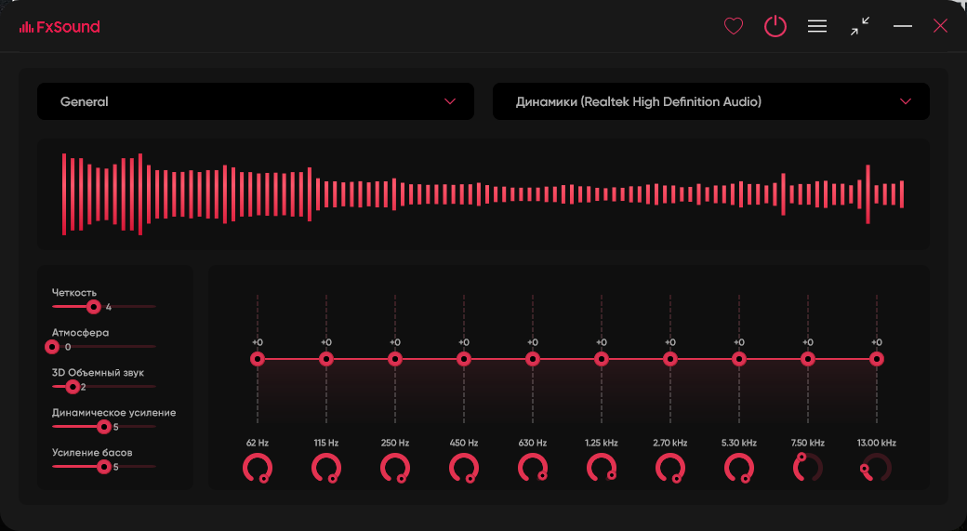Click the 62 Hz frequency knob
This screenshot has height=531, width=967.
tap(257, 468)
